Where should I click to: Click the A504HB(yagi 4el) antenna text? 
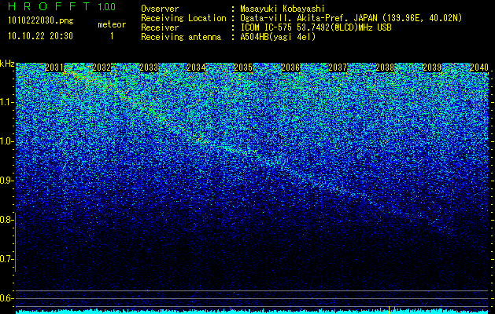pyautogui.click(x=278, y=37)
